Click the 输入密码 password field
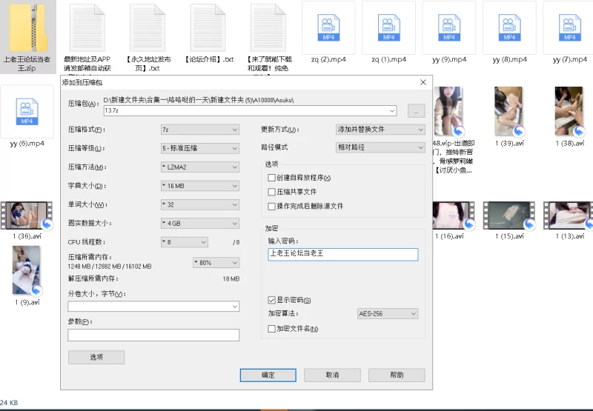This screenshot has width=593, height=411. click(343, 254)
